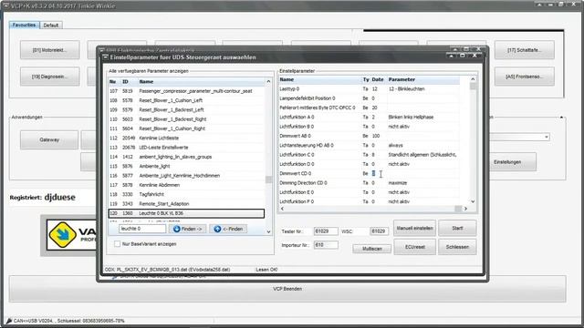Click the ECUreset button
The height and width of the screenshot is (328, 584).
click(x=414, y=247)
